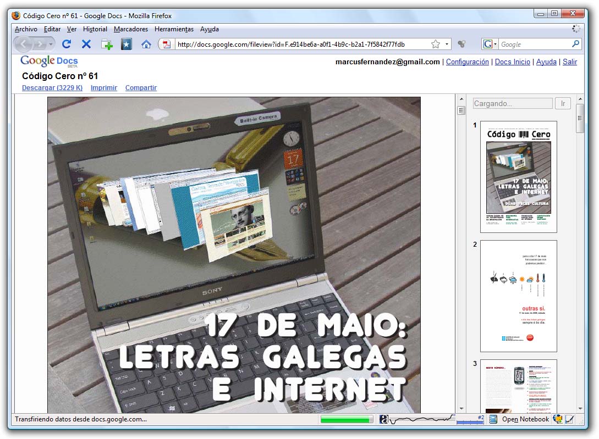Go to the home page icon

click(x=146, y=45)
